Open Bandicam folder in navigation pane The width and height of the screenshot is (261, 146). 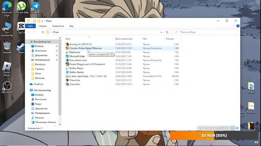(x=40, y=64)
